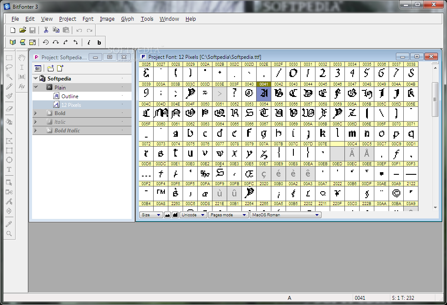Select the lasso tool

[x=9, y=67]
